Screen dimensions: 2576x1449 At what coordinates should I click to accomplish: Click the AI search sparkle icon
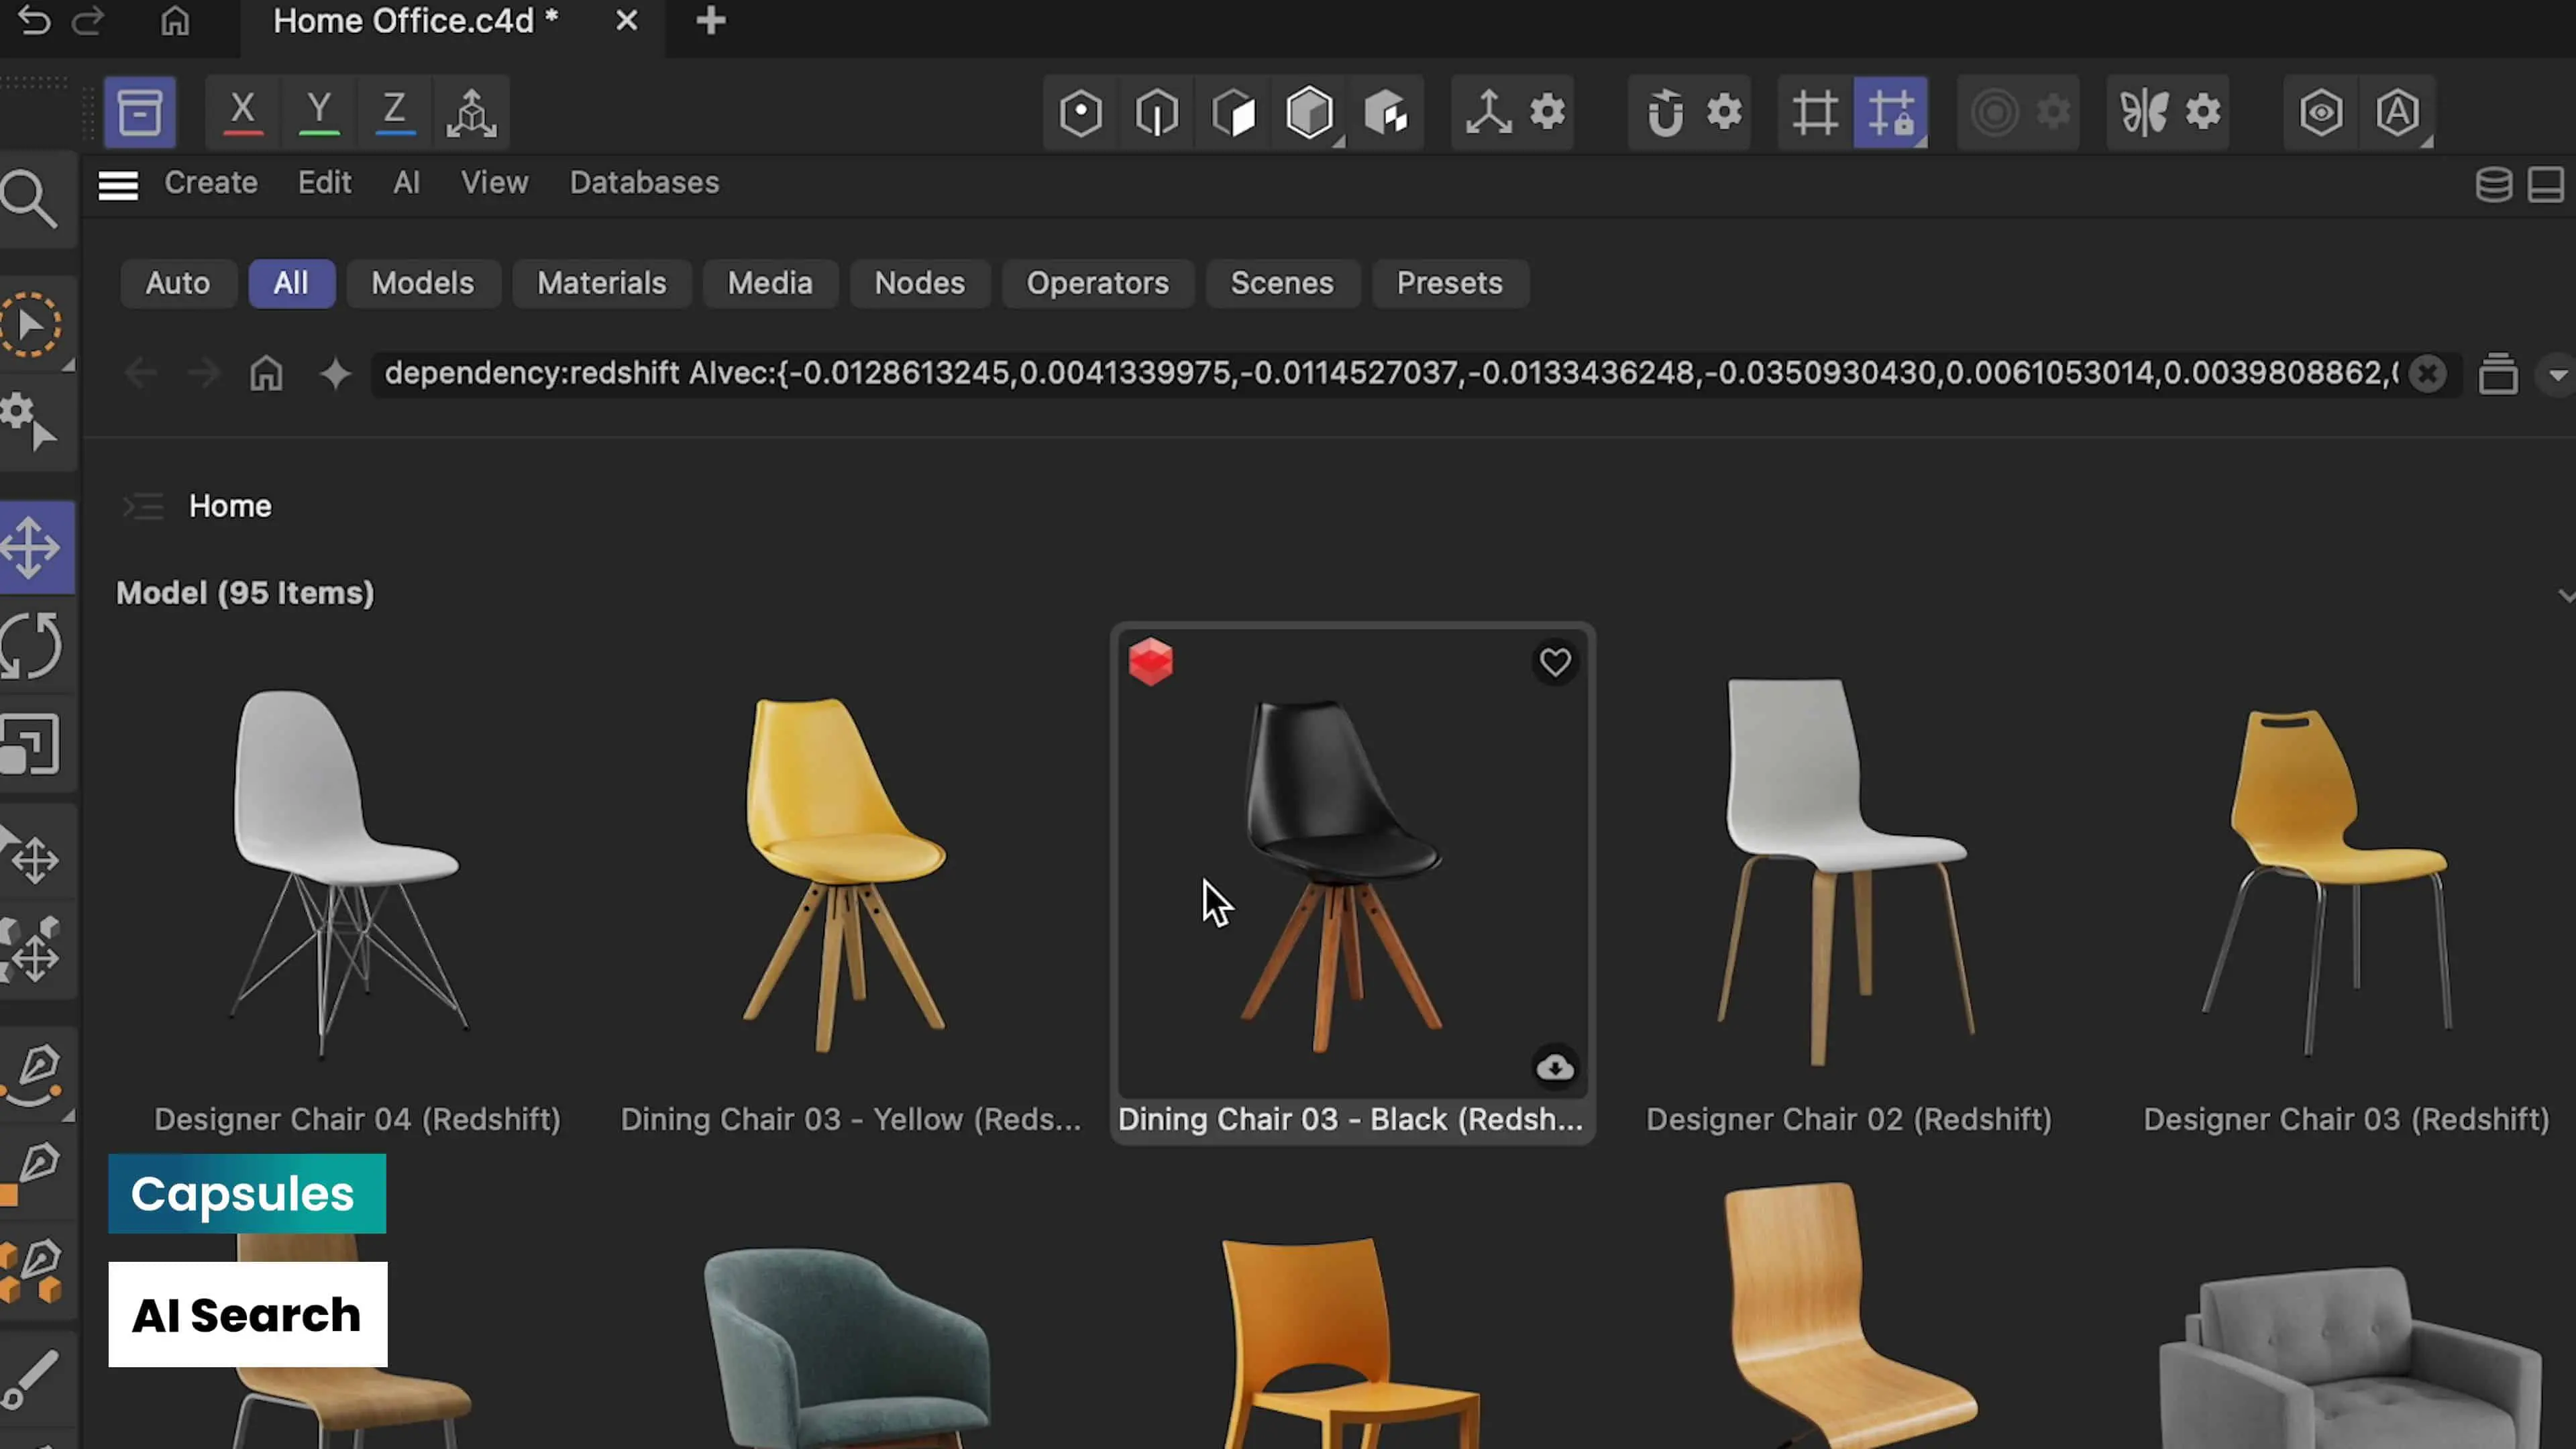[x=335, y=374]
